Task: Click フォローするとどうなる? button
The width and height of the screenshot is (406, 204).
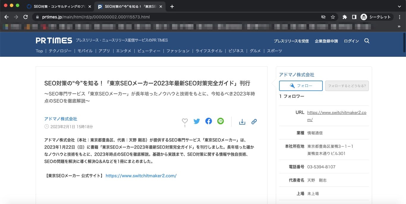Action: 347,86
